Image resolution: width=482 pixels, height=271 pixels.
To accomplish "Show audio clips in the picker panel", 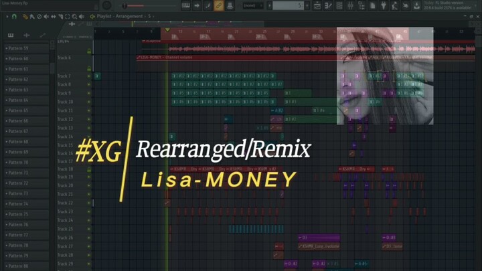I will (27, 35).
